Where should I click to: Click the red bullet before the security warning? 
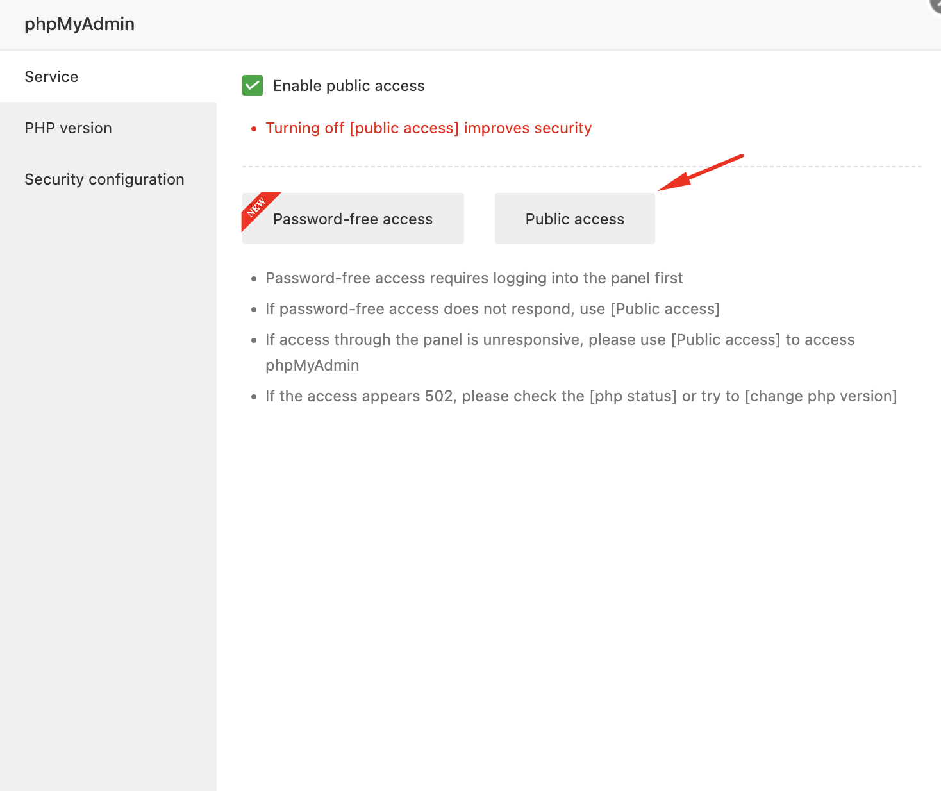click(254, 129)
